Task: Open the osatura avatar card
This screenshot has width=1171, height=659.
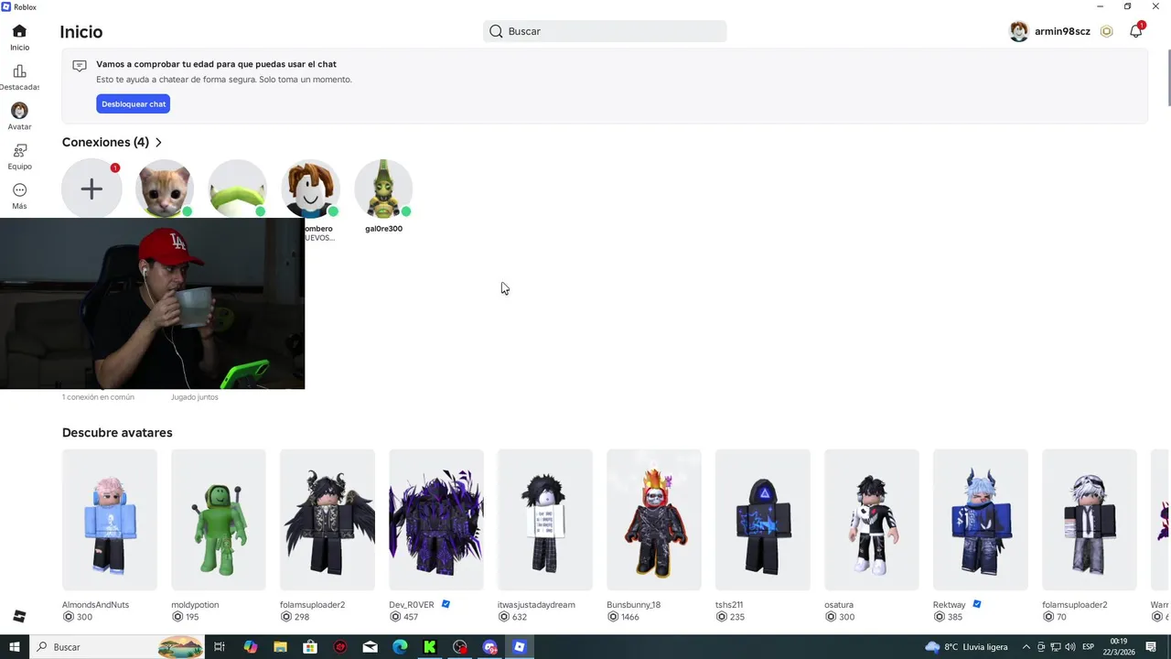Action: coord(872,519)
